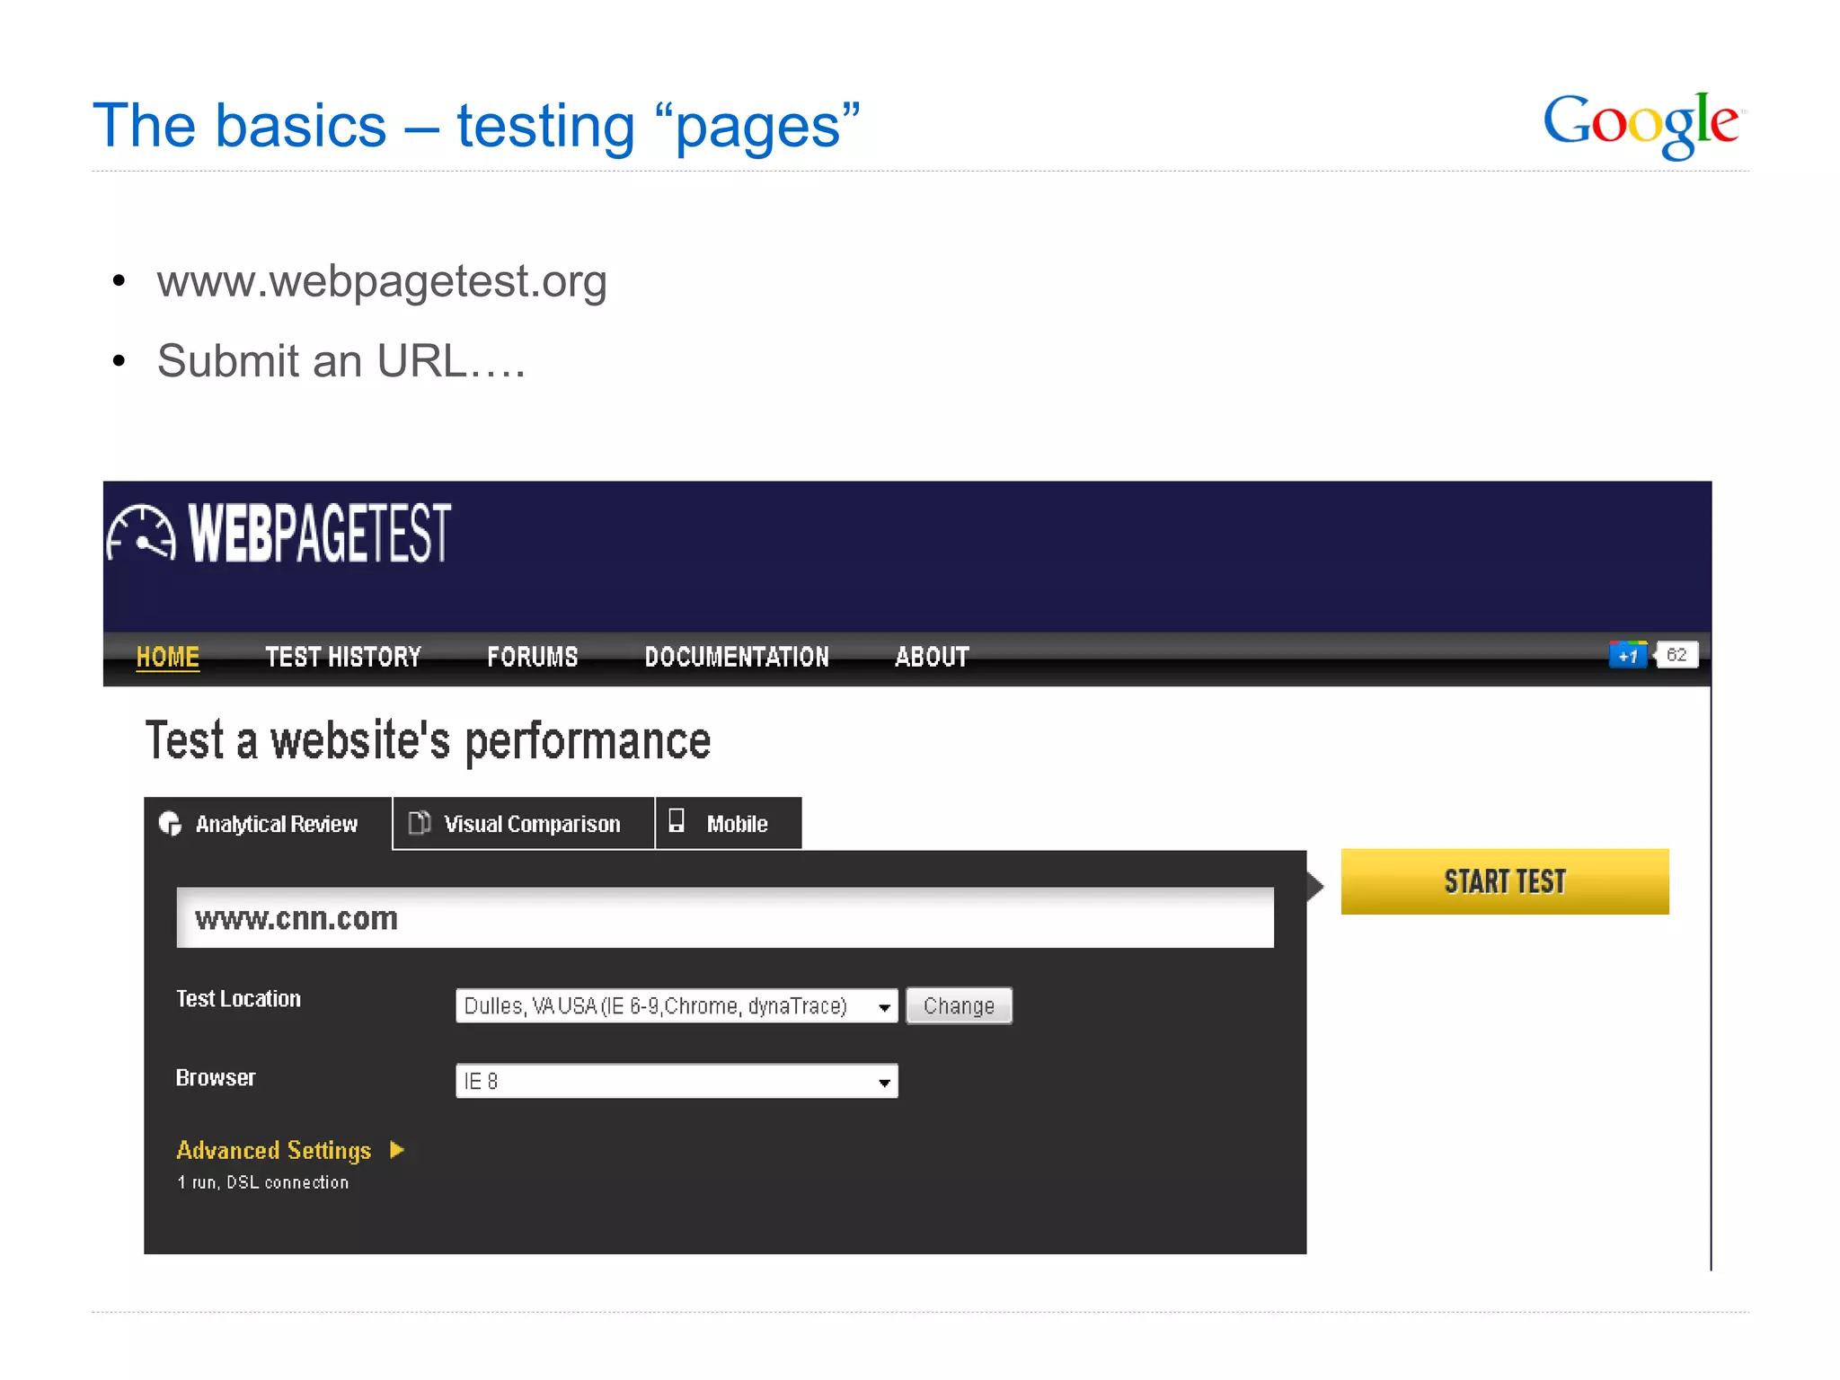Click the +1 count bubble showing 62

click(1676, 655)
